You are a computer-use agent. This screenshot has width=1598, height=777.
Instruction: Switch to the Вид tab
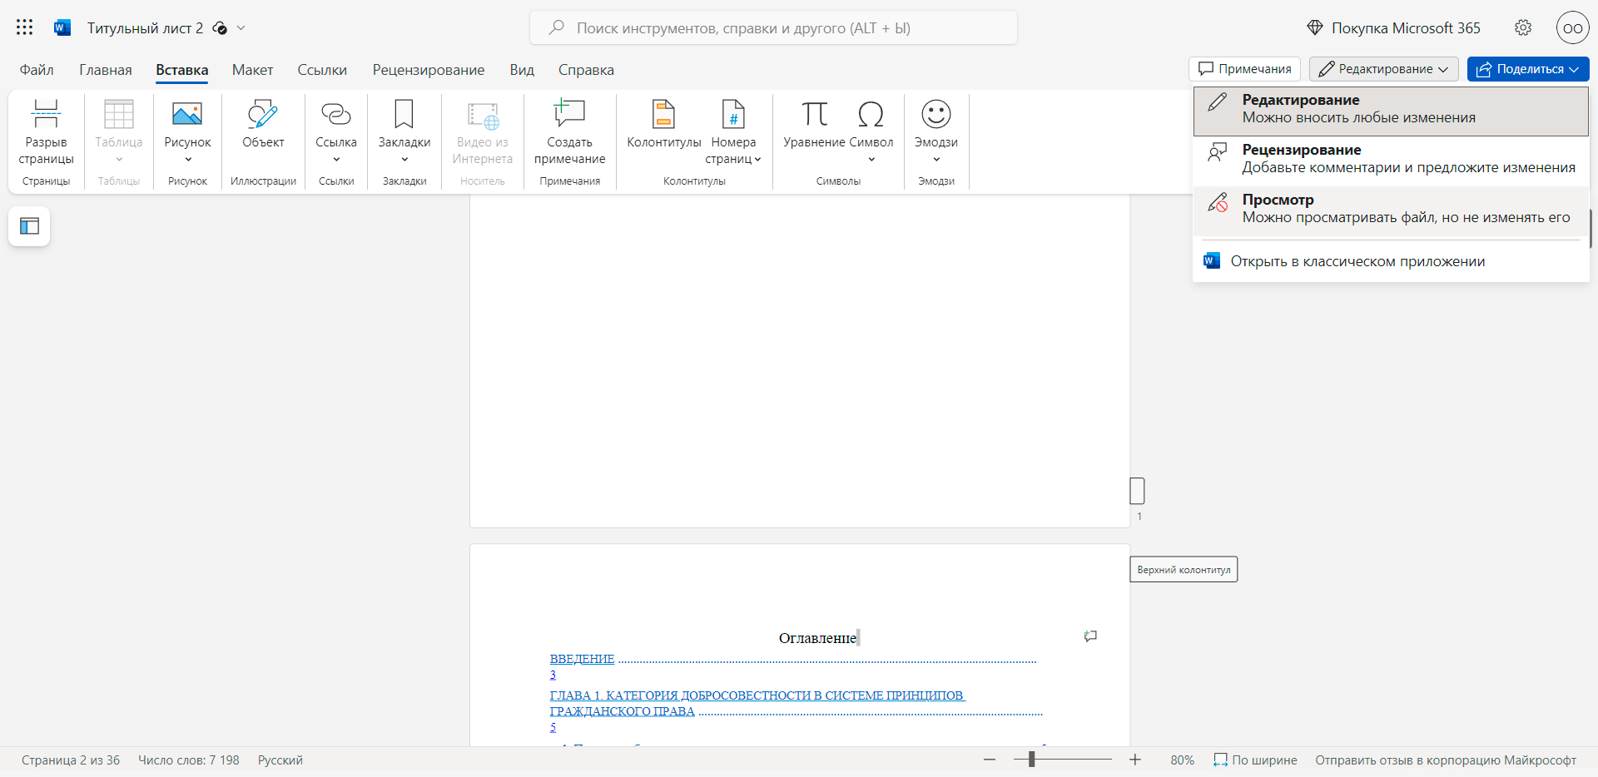pyautogui.click(x=522, y=70)
